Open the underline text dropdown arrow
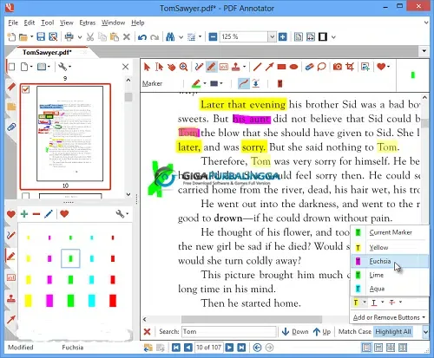Image resolution: width=434 pixels, height=358 pixels. point(382,302)
